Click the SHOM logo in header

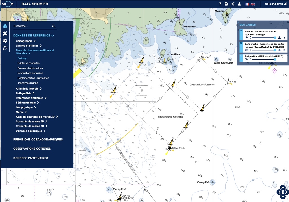(x=8, y=4)
